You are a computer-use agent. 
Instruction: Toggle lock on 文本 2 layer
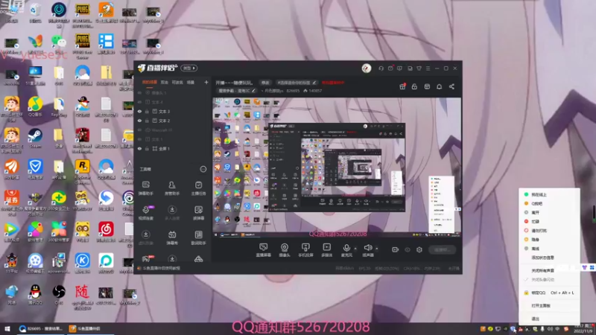click(x=147, y=121)
